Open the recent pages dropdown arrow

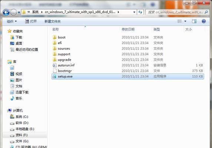tap(19, 13)
